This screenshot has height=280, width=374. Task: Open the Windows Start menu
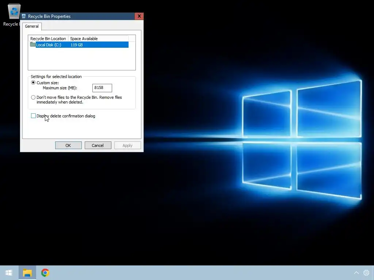[9, 273]
